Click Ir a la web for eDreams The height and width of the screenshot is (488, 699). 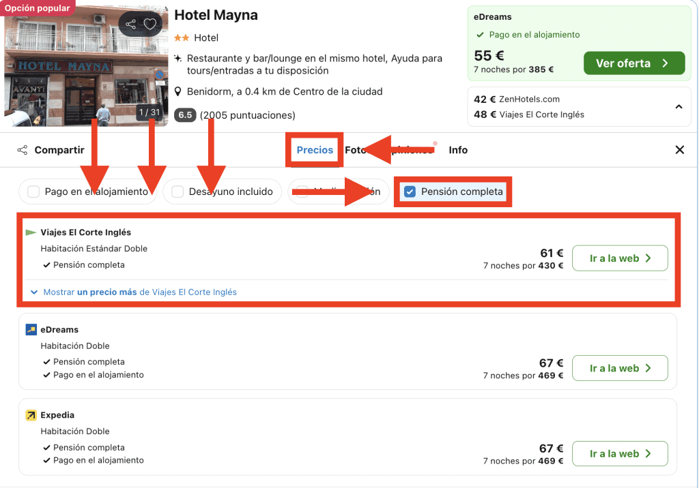coord(619,368)
